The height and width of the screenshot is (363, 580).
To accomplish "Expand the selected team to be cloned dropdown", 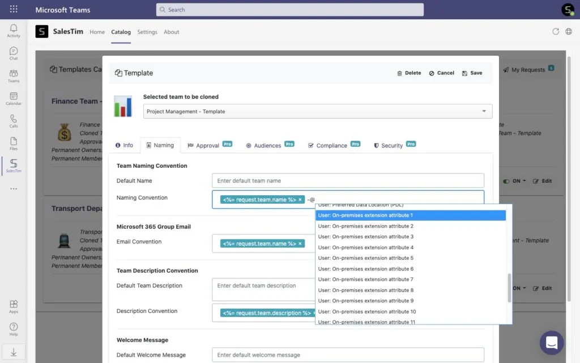I will [484, 111].
